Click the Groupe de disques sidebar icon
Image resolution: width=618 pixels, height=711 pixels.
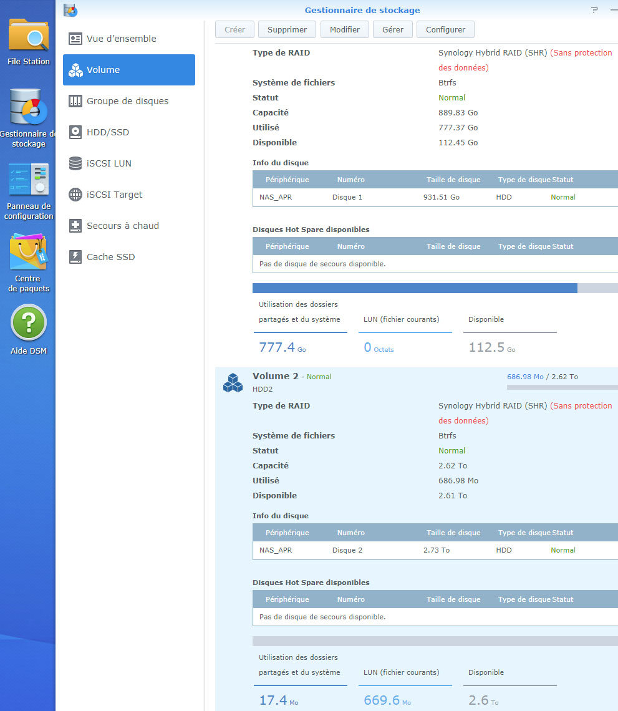tap(75, 100)
